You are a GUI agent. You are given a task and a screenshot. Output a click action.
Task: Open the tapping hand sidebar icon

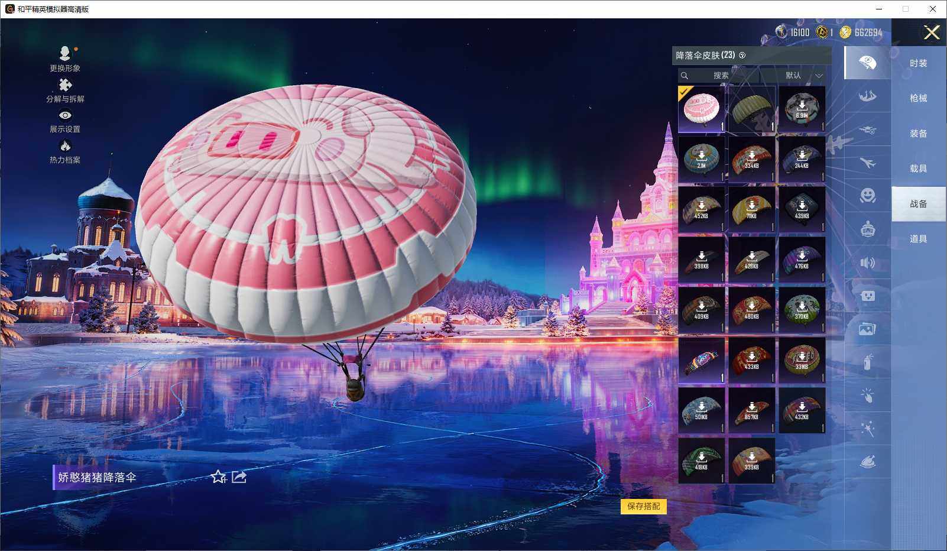coord(867,396)
